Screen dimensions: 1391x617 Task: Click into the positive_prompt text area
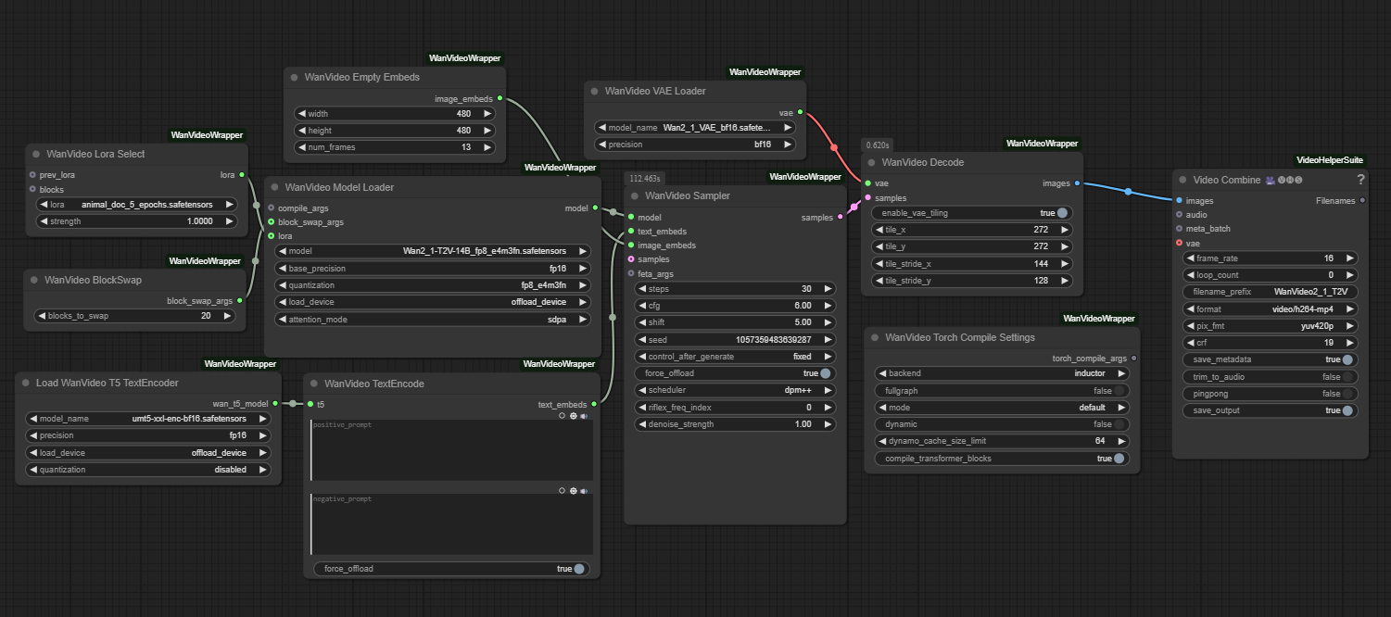(x=451, y=450)
